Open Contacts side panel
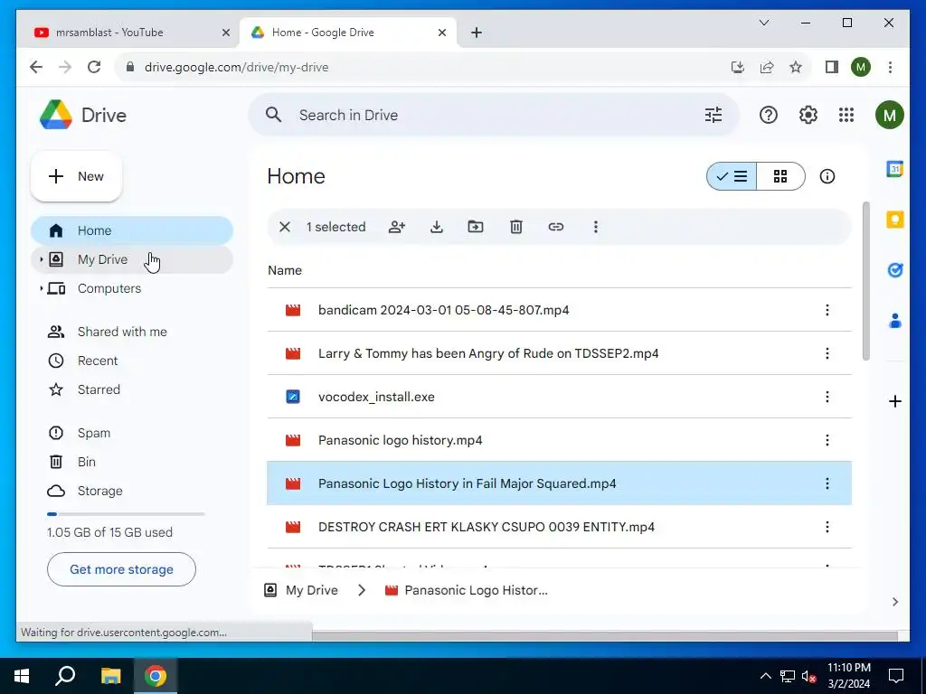The height and width of the screenshot is (694, 926). tap(894, 321)
